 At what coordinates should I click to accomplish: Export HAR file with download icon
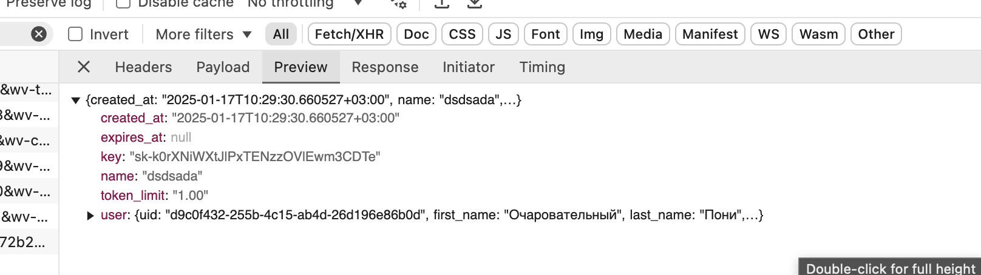click(x=475, y=4)
